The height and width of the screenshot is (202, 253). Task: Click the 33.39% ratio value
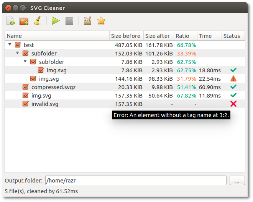click(x=186, y=54)
